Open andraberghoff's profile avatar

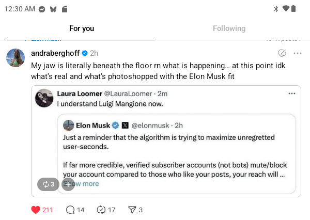(16, 58)
